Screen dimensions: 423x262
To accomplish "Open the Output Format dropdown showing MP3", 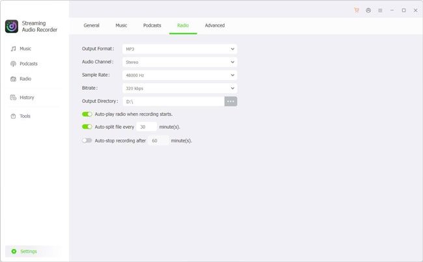I will coord(180,49).
